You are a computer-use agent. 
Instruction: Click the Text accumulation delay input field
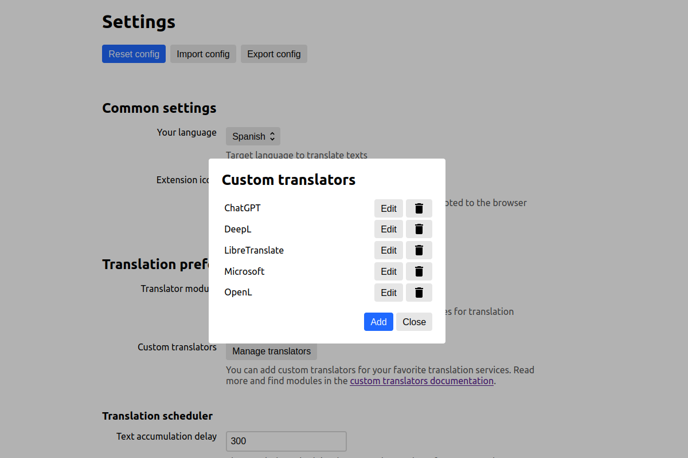pos(286,441)
